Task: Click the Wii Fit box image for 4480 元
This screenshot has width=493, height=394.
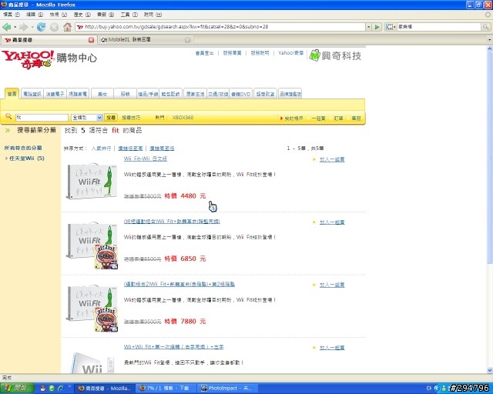Action: pos(91,182)
